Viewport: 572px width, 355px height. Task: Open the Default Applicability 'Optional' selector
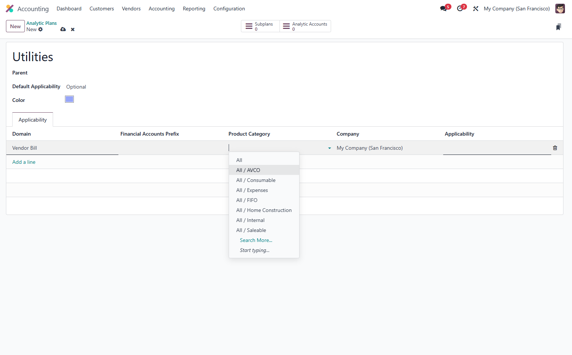(x=76, y=87)
